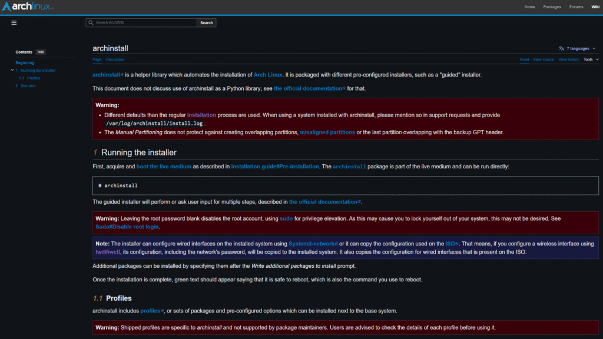This screenshot has width=603, height=339.
Task: Open the View source tab
Action: click(x=544, y=59)
